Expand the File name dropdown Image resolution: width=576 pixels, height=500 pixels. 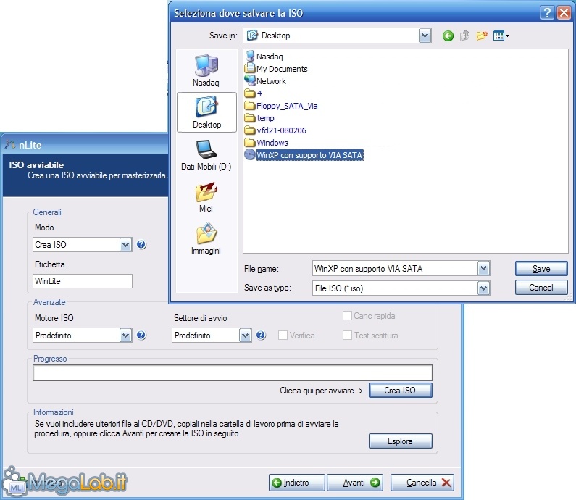(x=483, y=269)
